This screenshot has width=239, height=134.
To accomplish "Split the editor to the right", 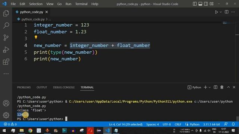I will 227,12.
